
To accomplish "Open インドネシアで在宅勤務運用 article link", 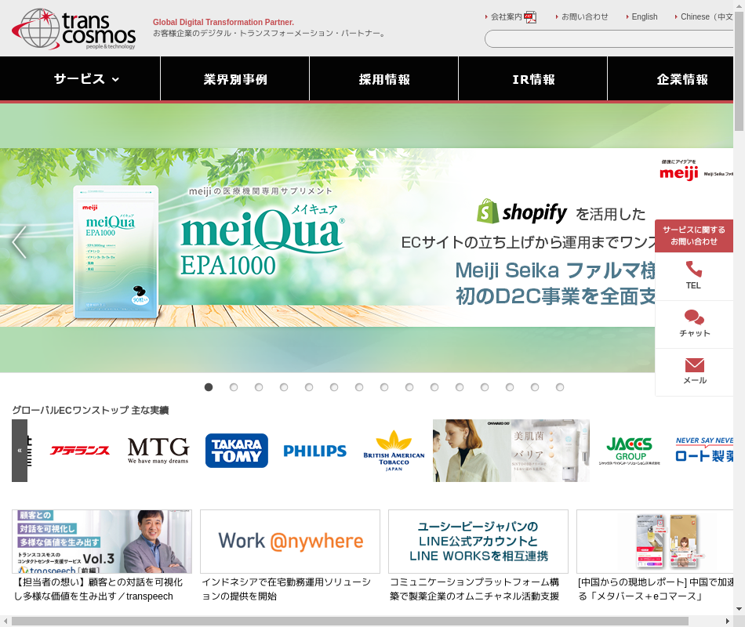I will click(286, 589).
